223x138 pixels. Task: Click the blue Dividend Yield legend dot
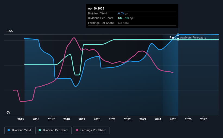(x=9, y=130)
